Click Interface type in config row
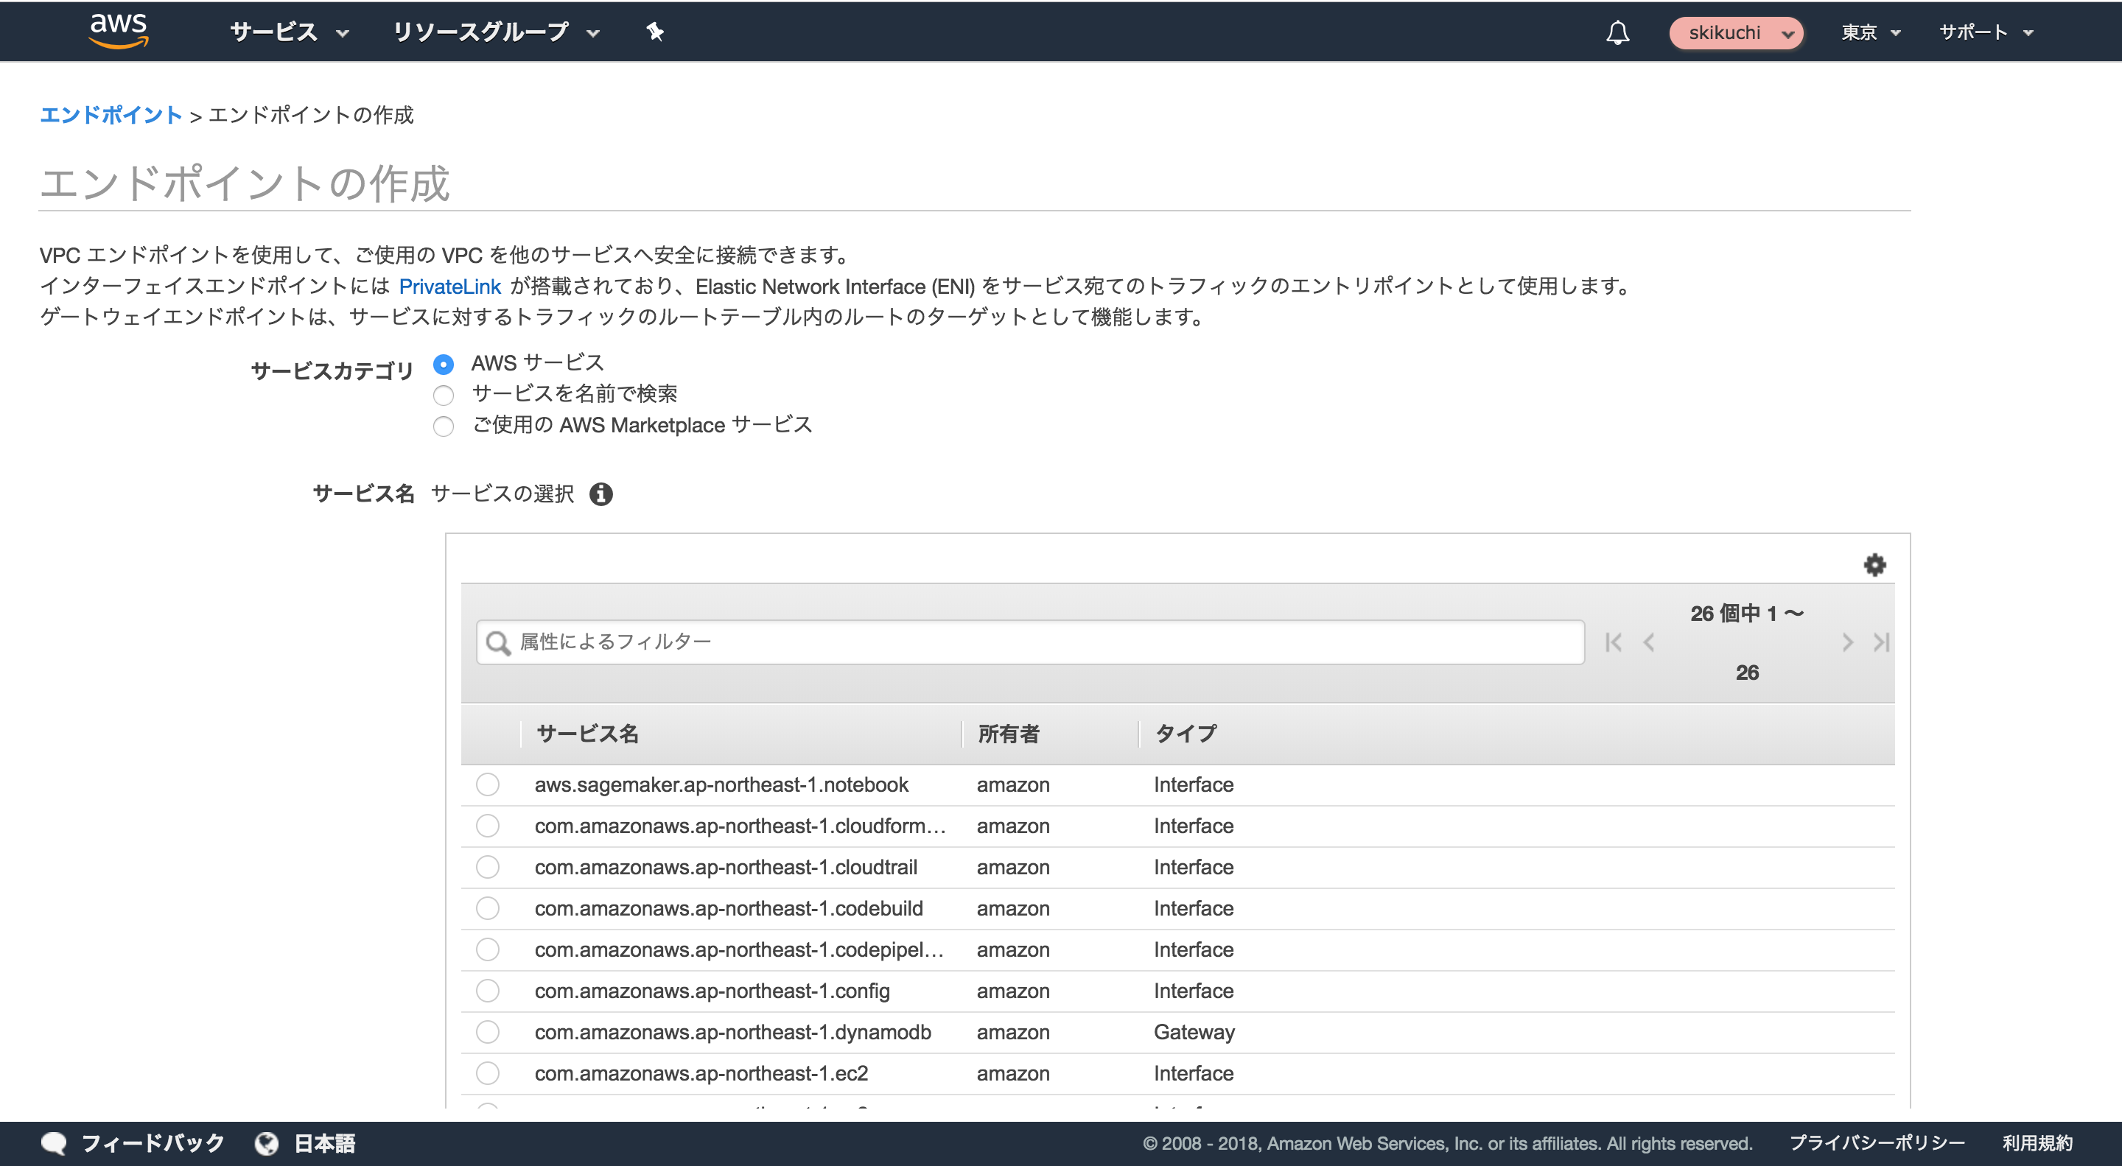 pyautogui.click(x=1194, y=991)
